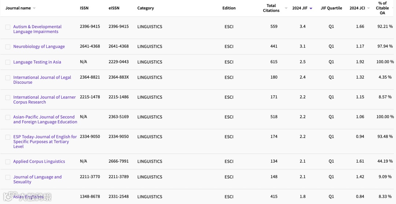The image size is (396, 204).
Task: Click the Journal name sort arrow
Action: (x=34, y=8)
